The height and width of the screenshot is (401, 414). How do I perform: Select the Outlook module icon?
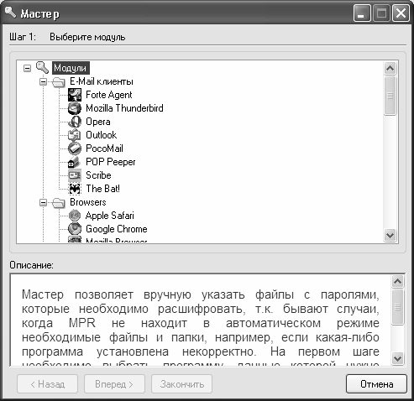click(75, 135)
